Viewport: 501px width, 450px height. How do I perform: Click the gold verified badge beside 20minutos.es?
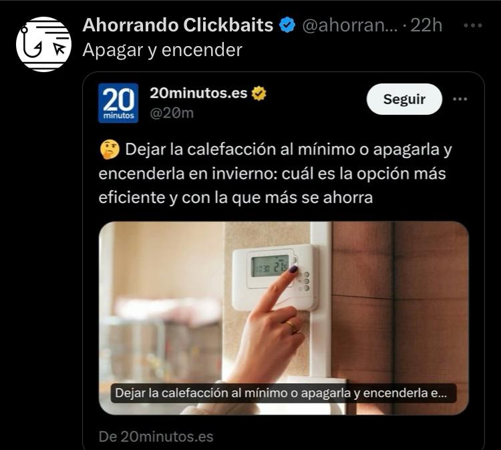coord(259,93)
